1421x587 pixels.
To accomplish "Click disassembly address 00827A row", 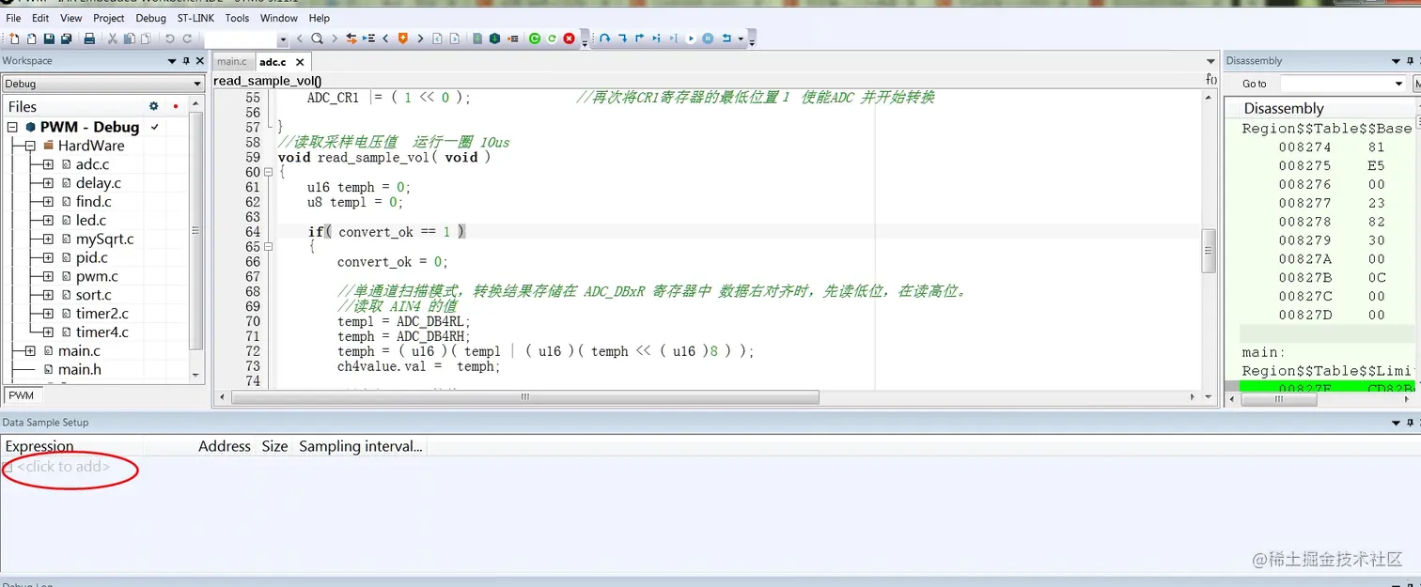I will (1328, 259).
